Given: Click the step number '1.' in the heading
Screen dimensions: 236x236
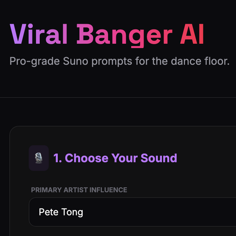Looking at the screenshot, I should (58, 158).
